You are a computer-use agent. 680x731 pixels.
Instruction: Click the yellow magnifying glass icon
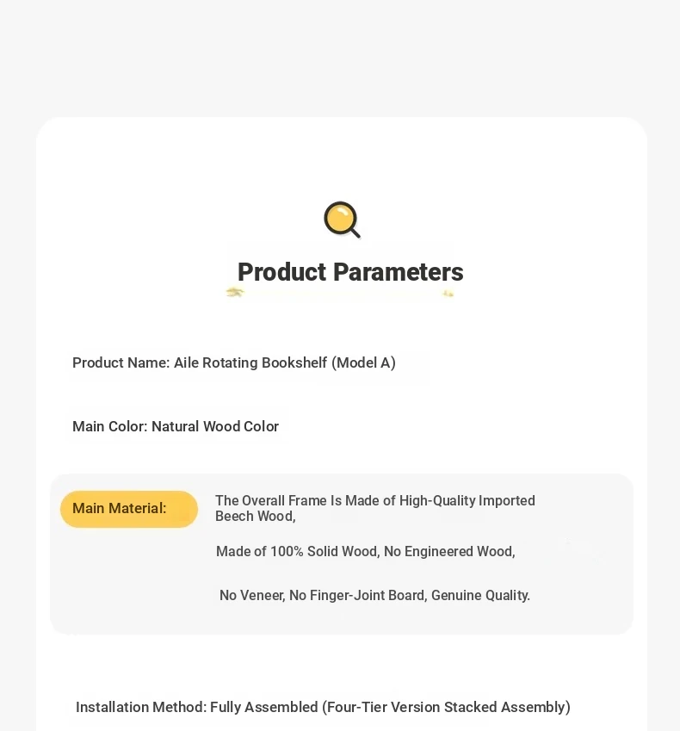342,220
